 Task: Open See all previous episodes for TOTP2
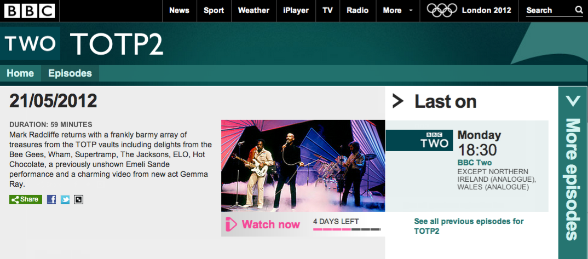coord(469,226)
